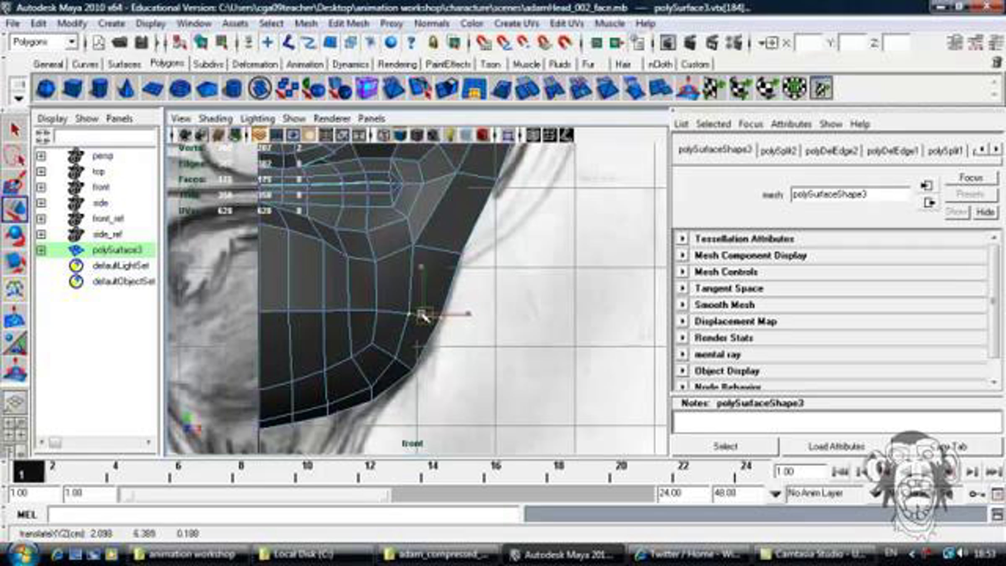The width and height of the screenshot is (1006, 566).
Task: Create a polygon cone from shelf
Action: pyautogui.click(x=126, y=88)
